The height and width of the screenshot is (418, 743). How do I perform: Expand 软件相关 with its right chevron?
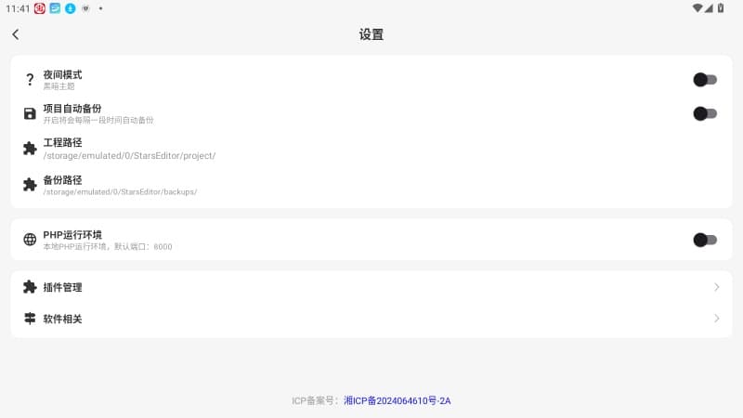click(x=716, y=319)
